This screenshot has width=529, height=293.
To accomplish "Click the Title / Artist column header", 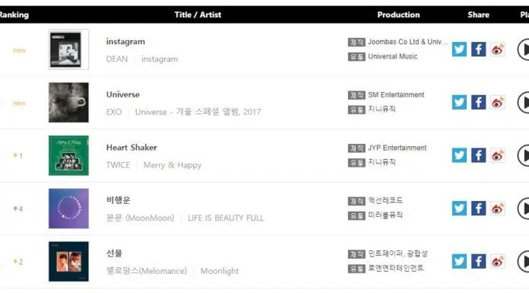I will click(x=198, y=14).
